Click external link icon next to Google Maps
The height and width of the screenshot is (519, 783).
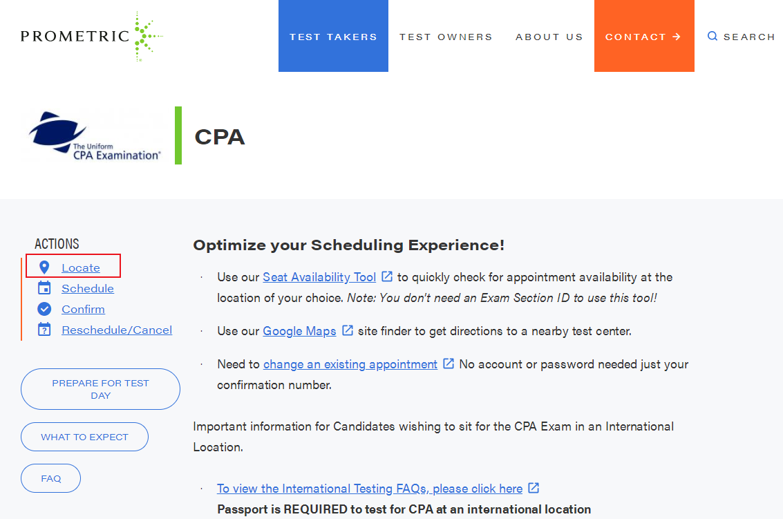point(348,330)
